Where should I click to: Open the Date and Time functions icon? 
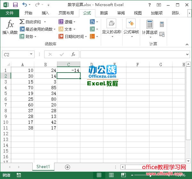[x=61, y=36]
